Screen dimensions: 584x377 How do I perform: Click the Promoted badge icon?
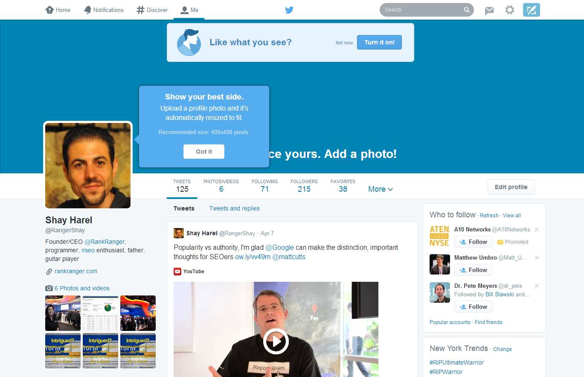[500, 242]
